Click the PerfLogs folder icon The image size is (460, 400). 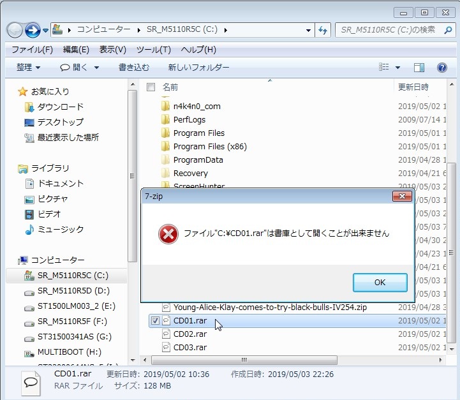point(165,120)
